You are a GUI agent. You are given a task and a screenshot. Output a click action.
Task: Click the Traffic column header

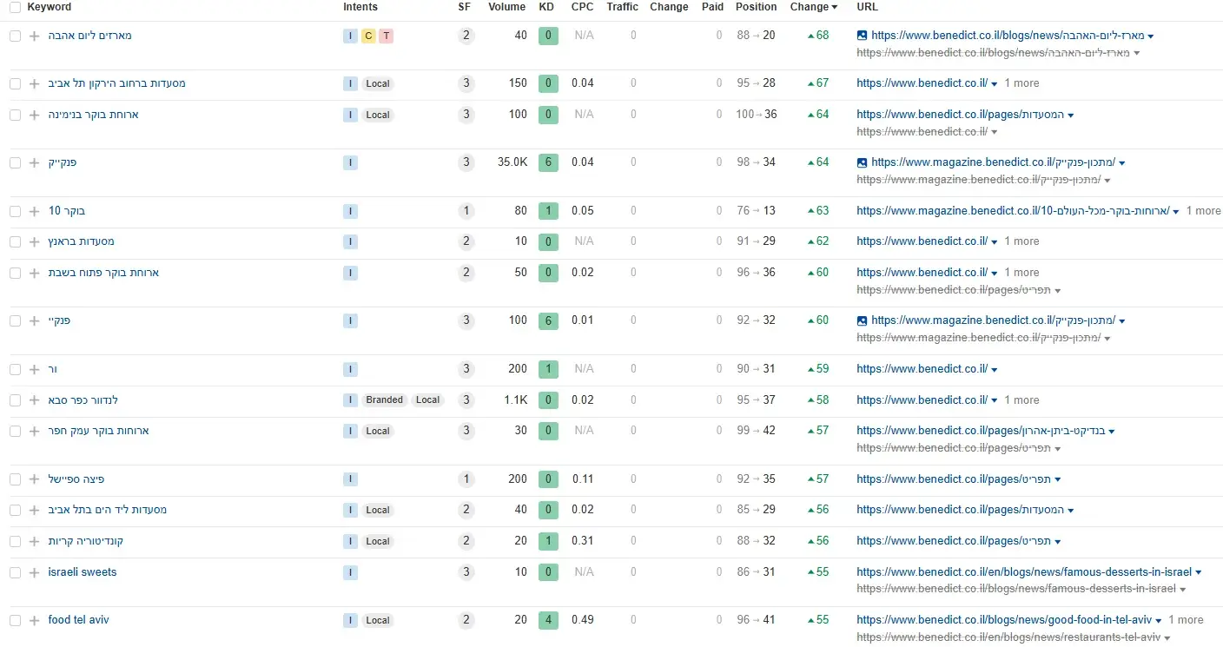point(622,7)
